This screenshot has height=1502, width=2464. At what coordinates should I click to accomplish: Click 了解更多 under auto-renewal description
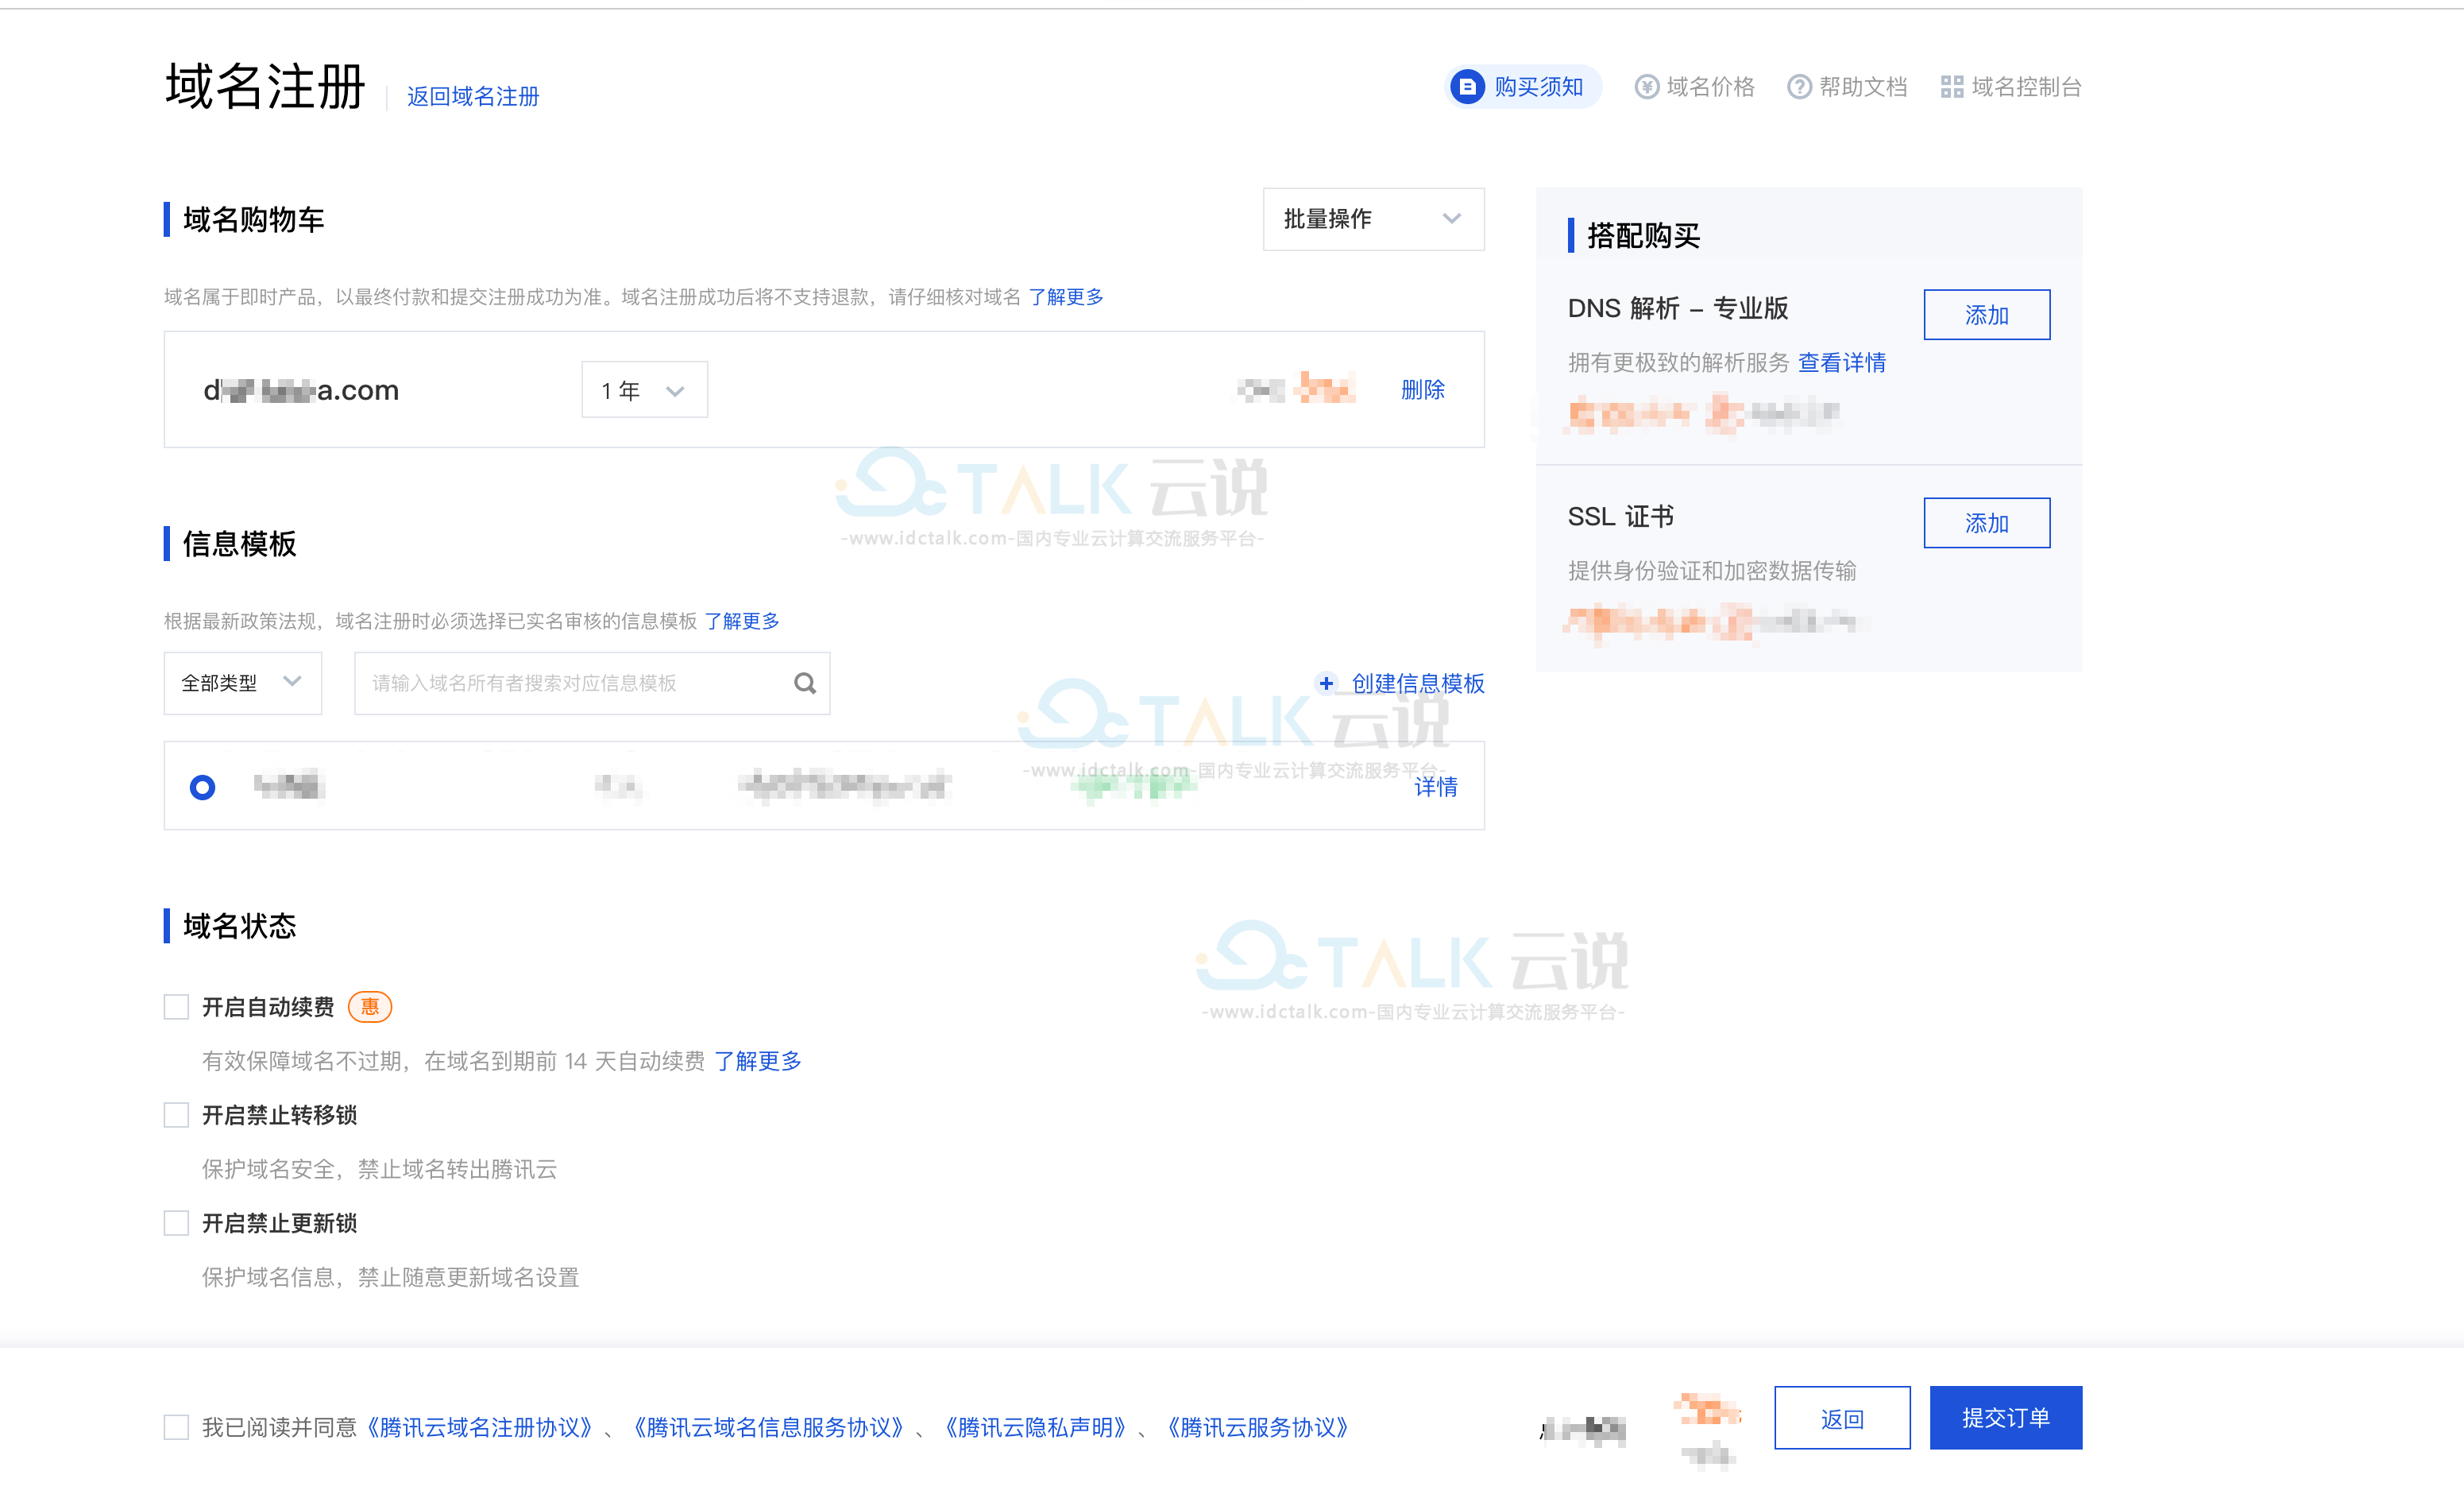point(758,1059)
